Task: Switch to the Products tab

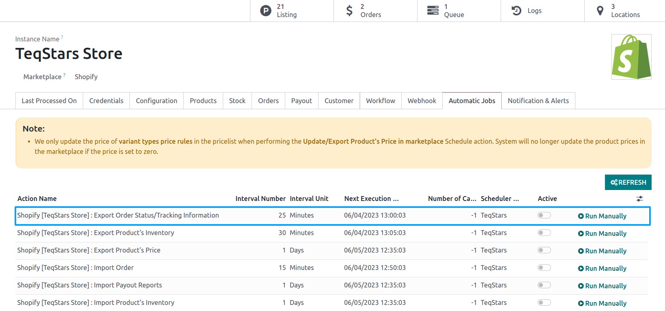Action: (x=203, y=101)
